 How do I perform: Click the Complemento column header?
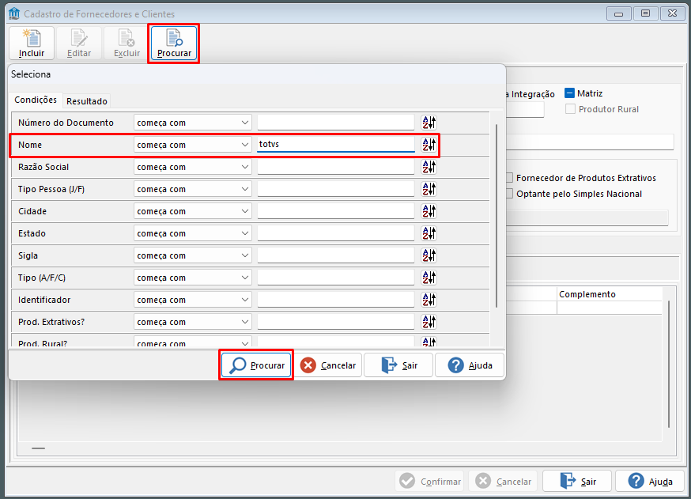click(610, 294)
